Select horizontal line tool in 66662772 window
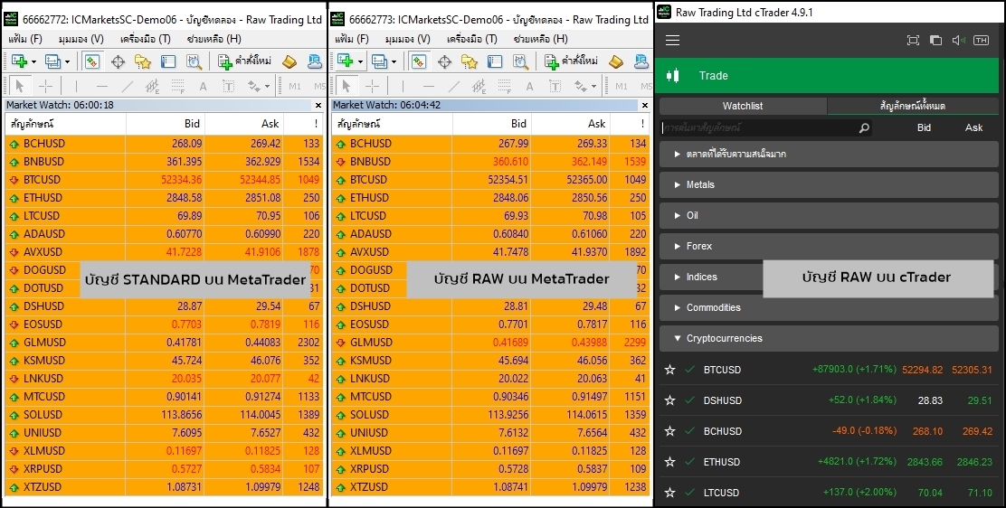 tap(102, 85)
